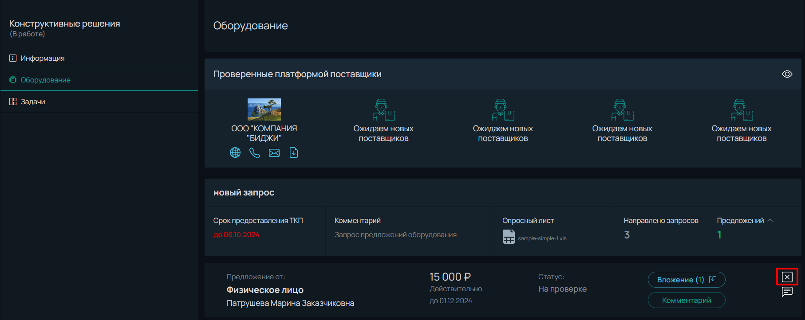Click the sample-simple-1.xls spreadsheet file icon
Screen dimensions: 805x320
click(x=509, y=237)
